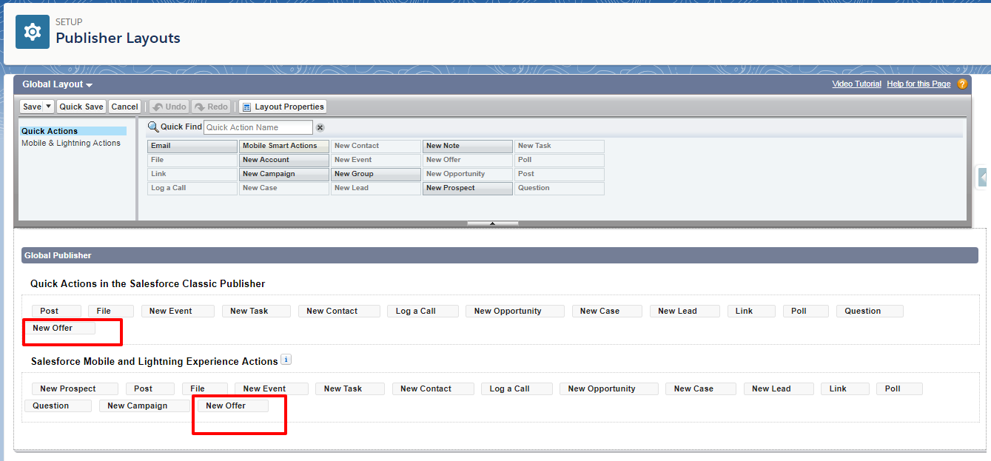Click the Undo toolbar button
The width and height of the screenshot is (991, 461).
coord(169,107)
